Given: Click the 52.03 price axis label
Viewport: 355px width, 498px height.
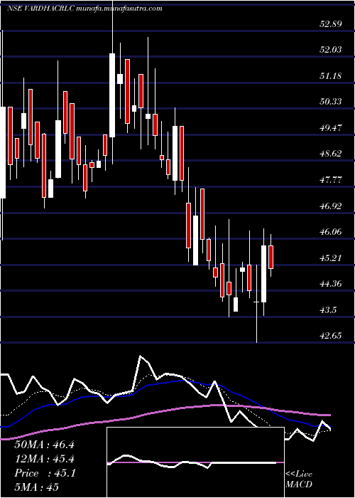Looking at the screenshot, I should coord(331,50).
